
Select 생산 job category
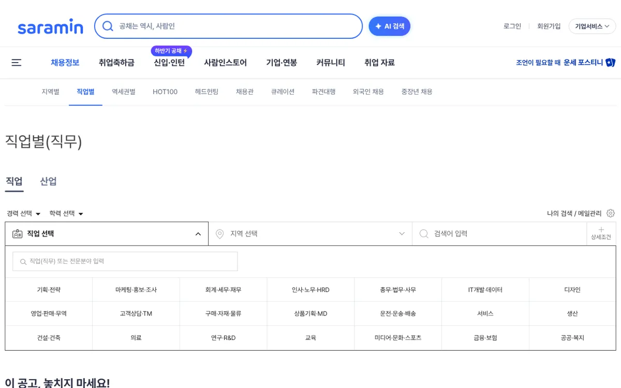572,314
